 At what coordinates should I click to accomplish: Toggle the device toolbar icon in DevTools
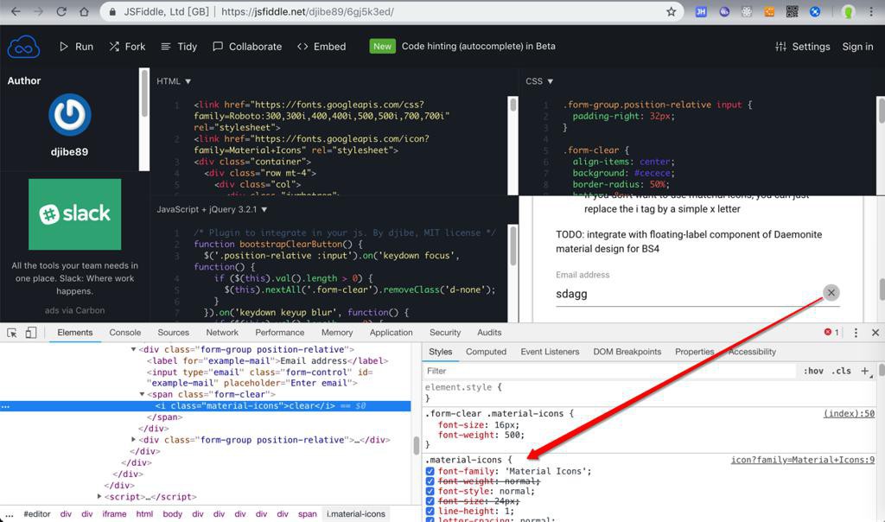pos(30,333)
